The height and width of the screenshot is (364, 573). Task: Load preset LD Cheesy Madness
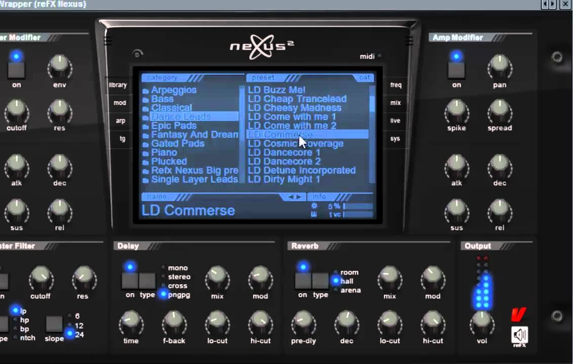tap(295, 108)
